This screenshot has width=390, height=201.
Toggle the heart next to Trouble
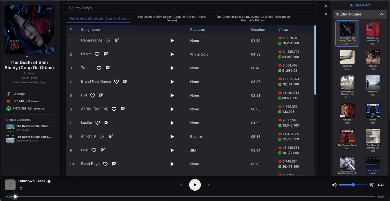coord(99,68)
